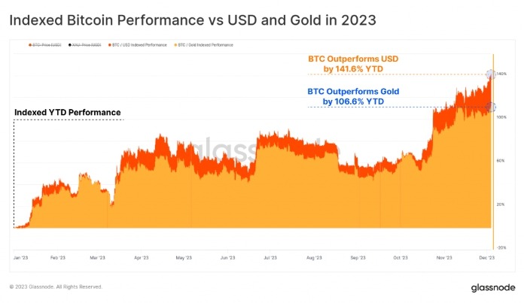The width and height of the screenshot is (524, 303).
Task: Select the 'BTC Outperforms Gold' annotation
Action: tap(353, 96)
